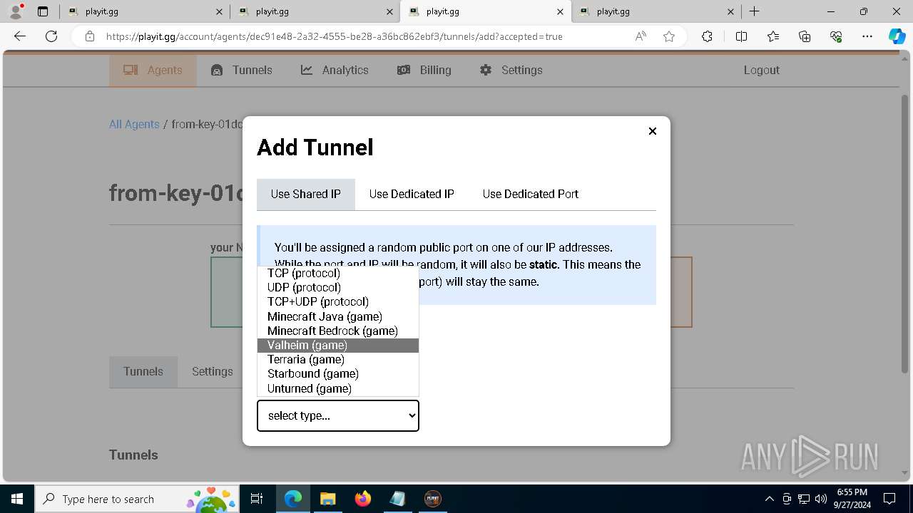The image size is (913, 513).
Task: Click the select type combo box
Action: (338, 415)
